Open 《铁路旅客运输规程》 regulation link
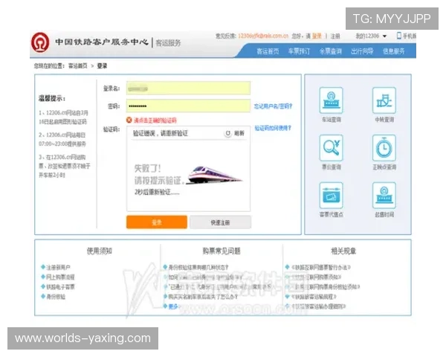Image resolution: width=446 pixels, height=357 pixels. click(314, 297)
